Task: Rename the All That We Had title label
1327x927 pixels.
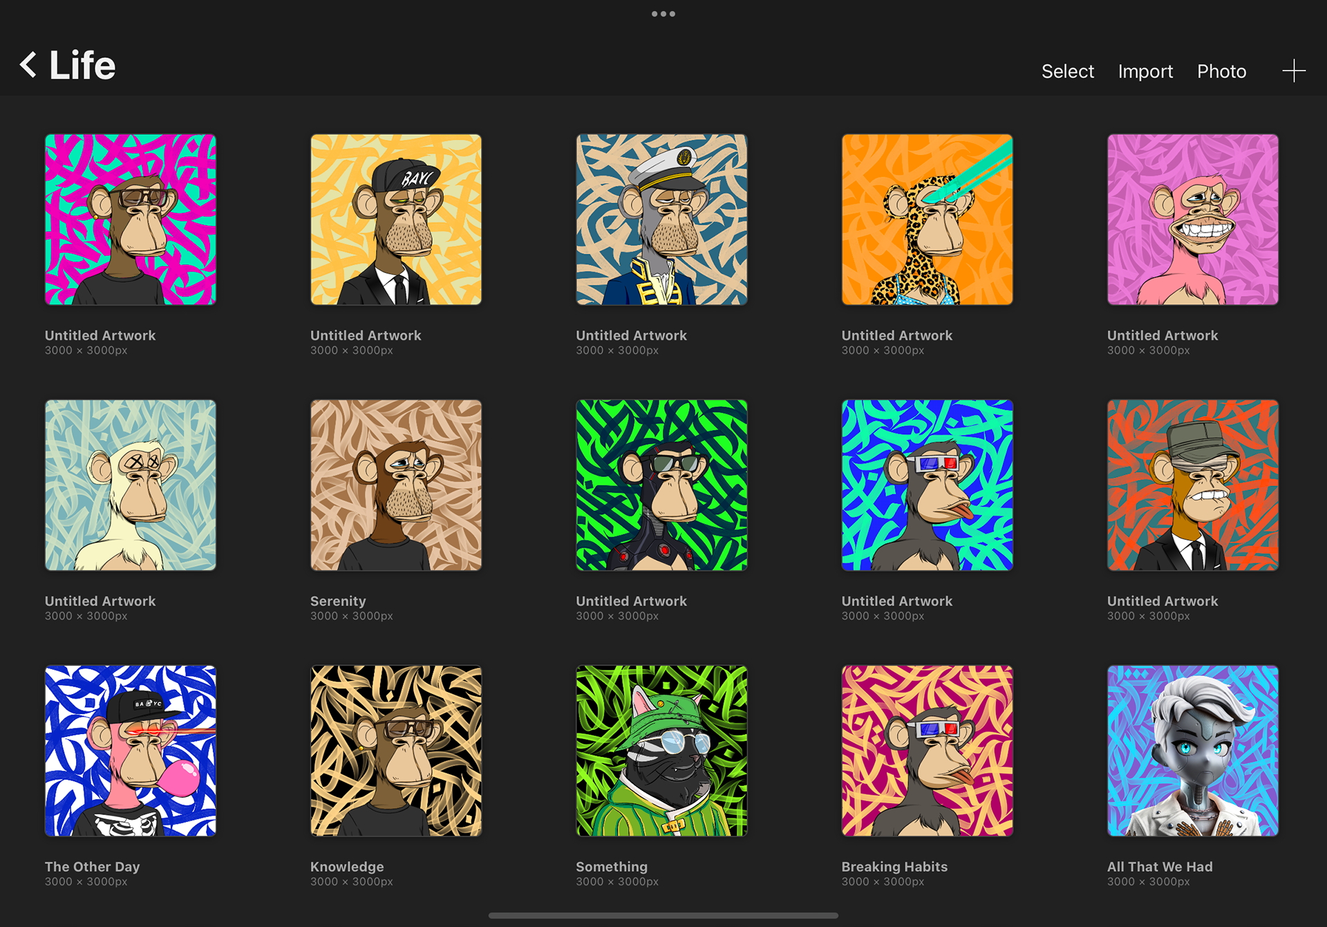Action: 1160,867
